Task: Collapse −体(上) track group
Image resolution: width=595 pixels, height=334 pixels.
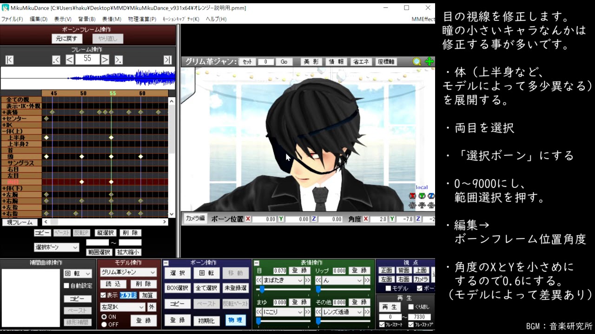Action: [x=4, y=131]
